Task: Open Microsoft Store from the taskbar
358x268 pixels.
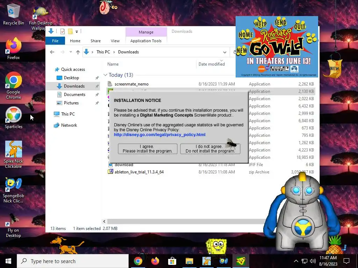Action: pyautogui.click(x=172, y=261)
